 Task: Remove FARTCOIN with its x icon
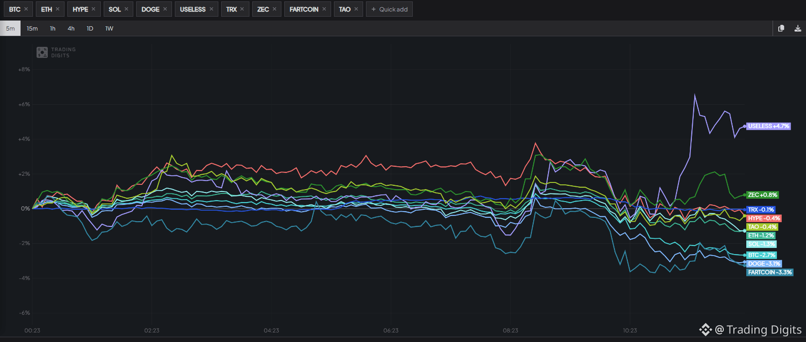[x=324, y=9]
